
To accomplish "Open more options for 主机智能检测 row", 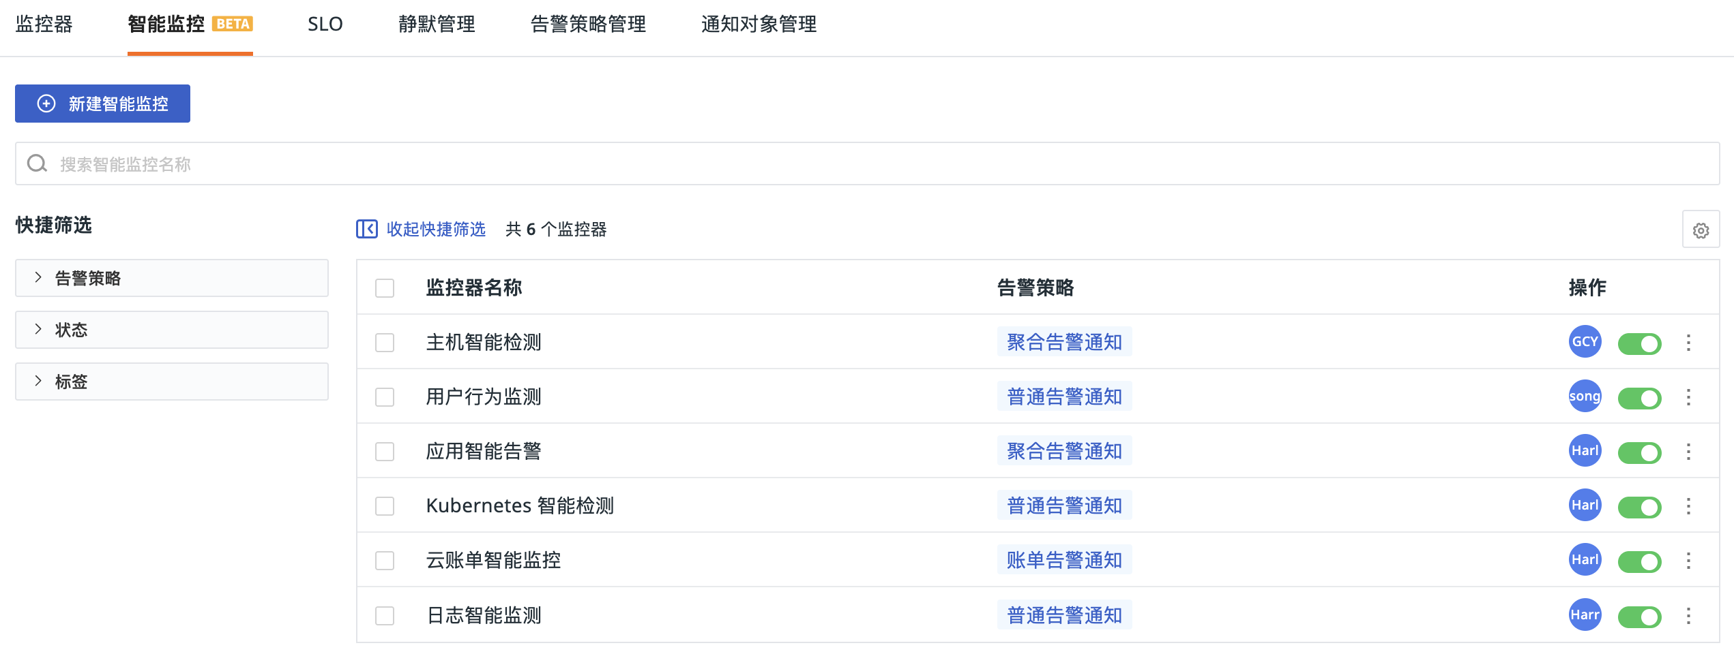I will pos(1688,342).
